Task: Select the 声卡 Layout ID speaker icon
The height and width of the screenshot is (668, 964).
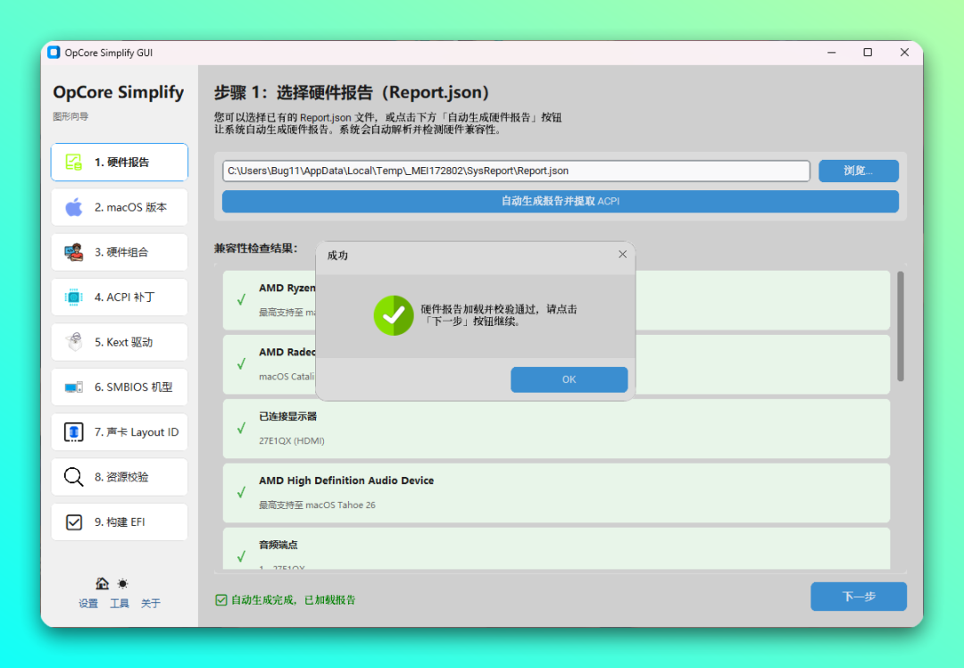Action: pyautogui.click(x=74, y=431)
